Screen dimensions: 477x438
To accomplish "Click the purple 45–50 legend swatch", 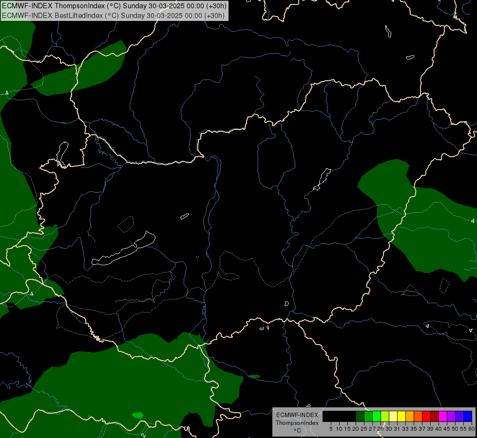I will (x=451, y=416).
